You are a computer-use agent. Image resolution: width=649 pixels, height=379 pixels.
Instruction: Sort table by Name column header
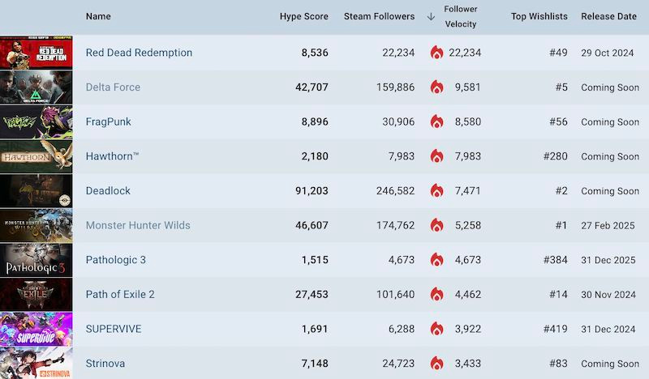point(98,16)
